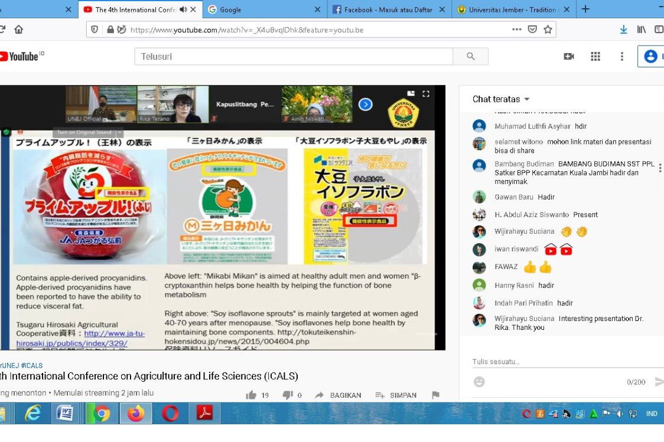
Task: Click Indah Pari Prihatin chat name
Action: pos(523,303)
